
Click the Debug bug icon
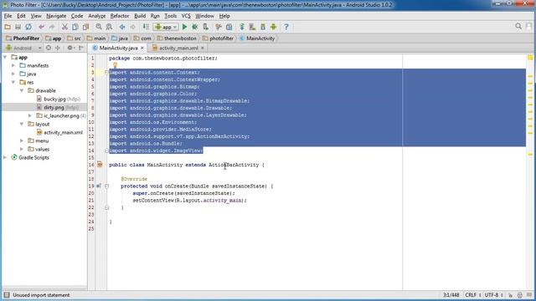tap(195, 27)
